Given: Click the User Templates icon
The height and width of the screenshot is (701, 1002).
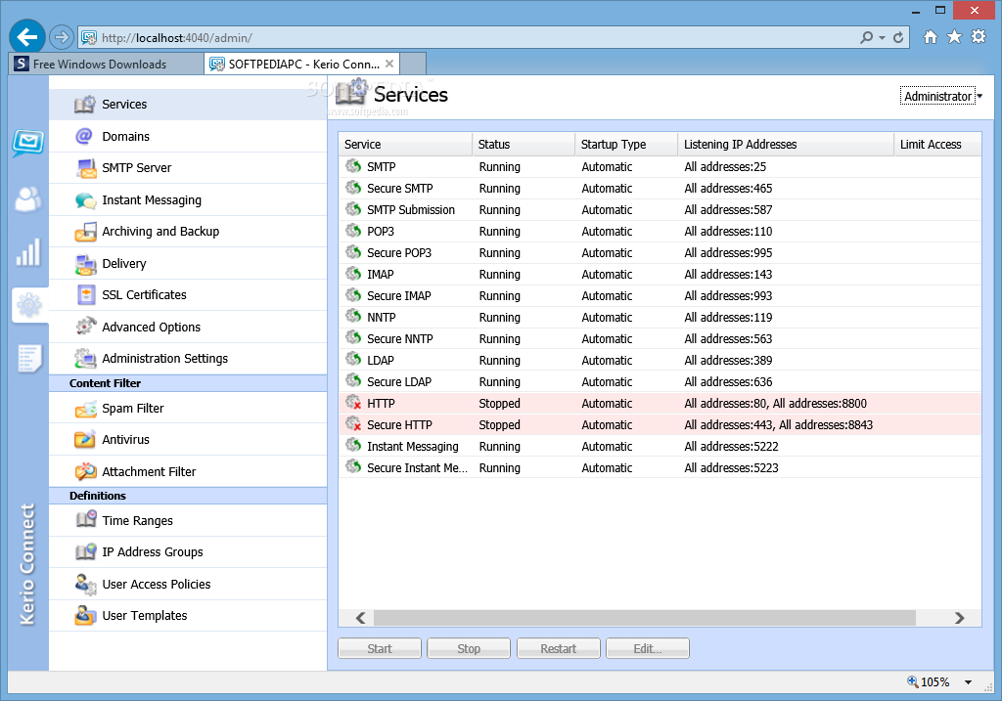Looking at the screenshot, I should tap(86, 615).
